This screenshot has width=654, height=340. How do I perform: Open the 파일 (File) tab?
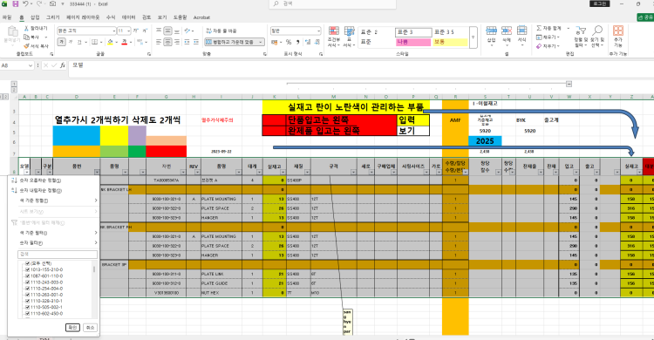tap(7, 17)
